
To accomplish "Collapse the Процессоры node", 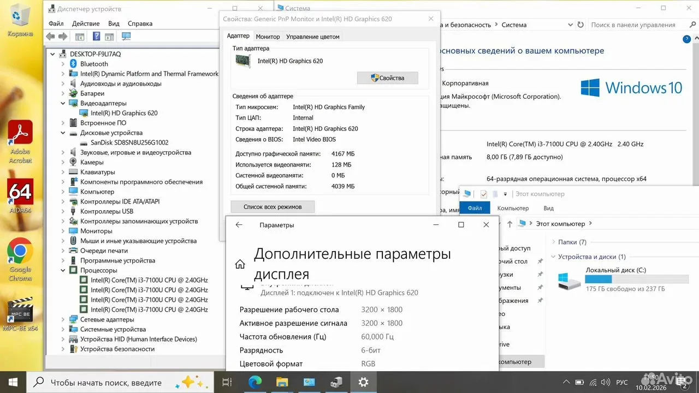I will point(63,270).
